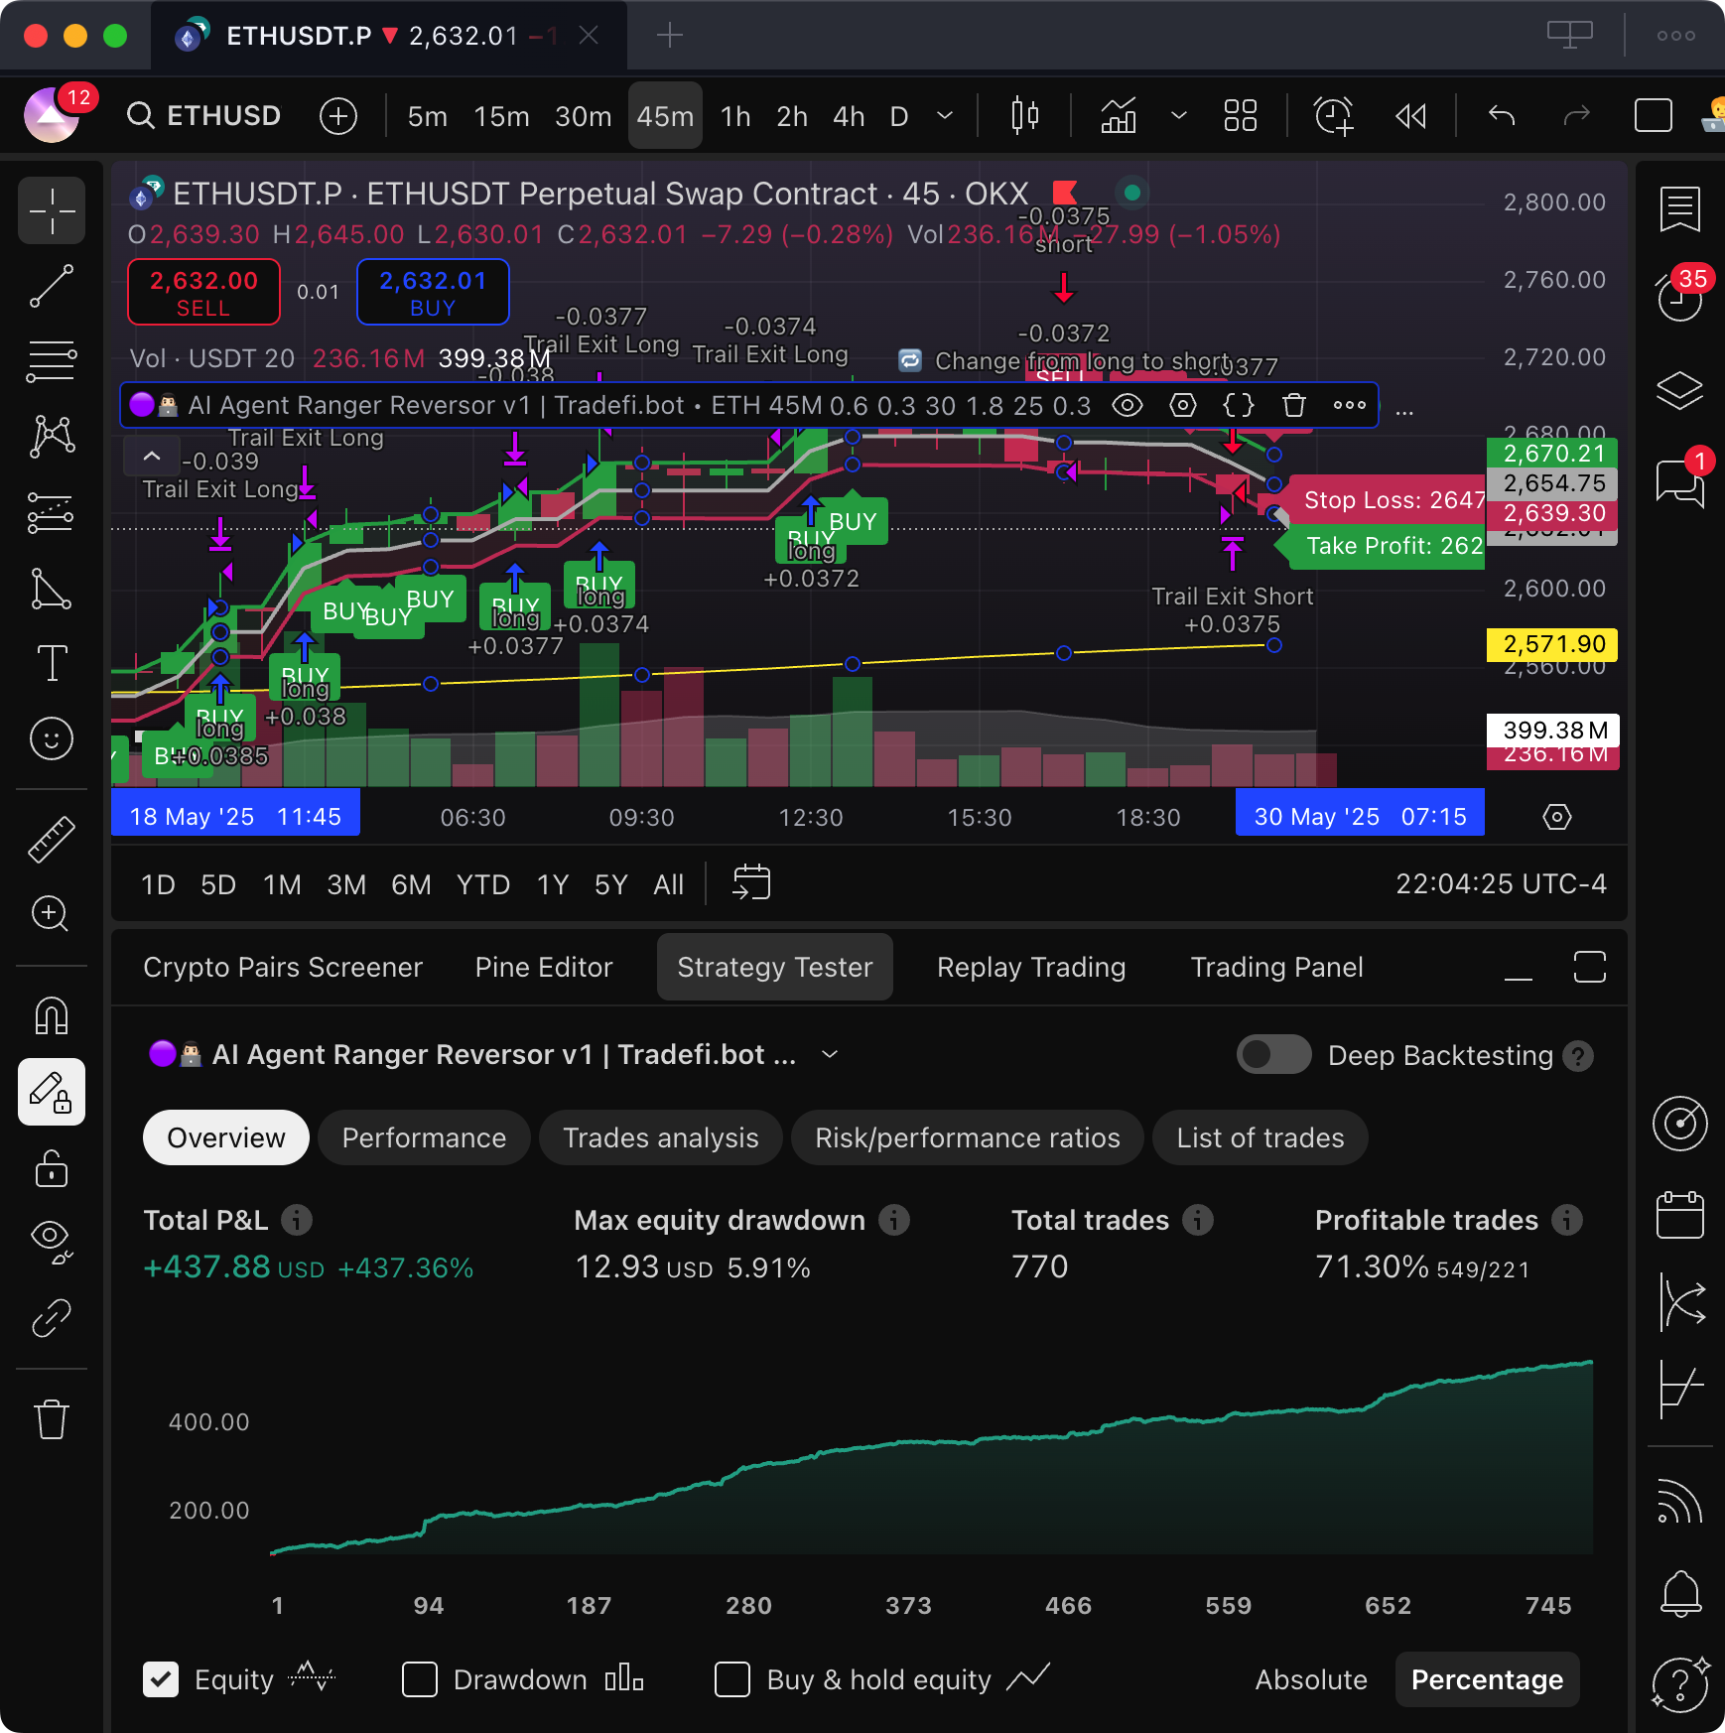Open the Indicators chart icon

coord(1119,116)
